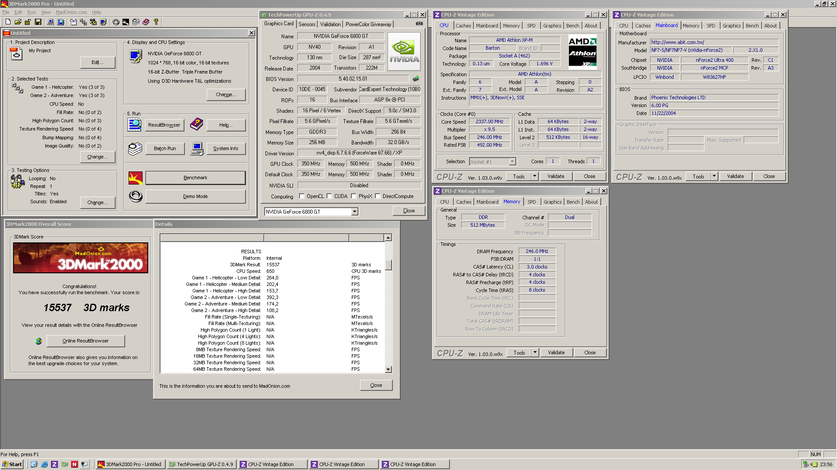Click the Open project folder toolbar icon
Image resolution: width=837 pixels, height=470 pixels.
[18, 22]
